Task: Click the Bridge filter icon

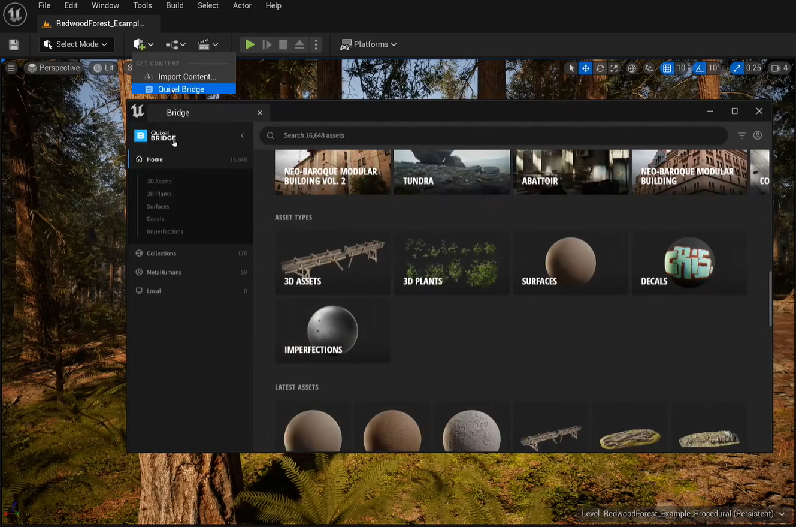Action: point(742,135)
